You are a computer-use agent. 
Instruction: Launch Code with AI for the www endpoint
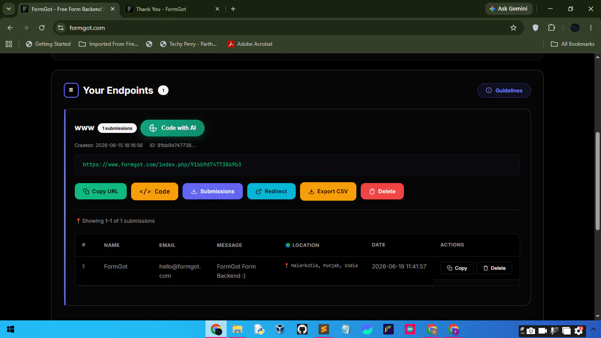coord(172,128)
